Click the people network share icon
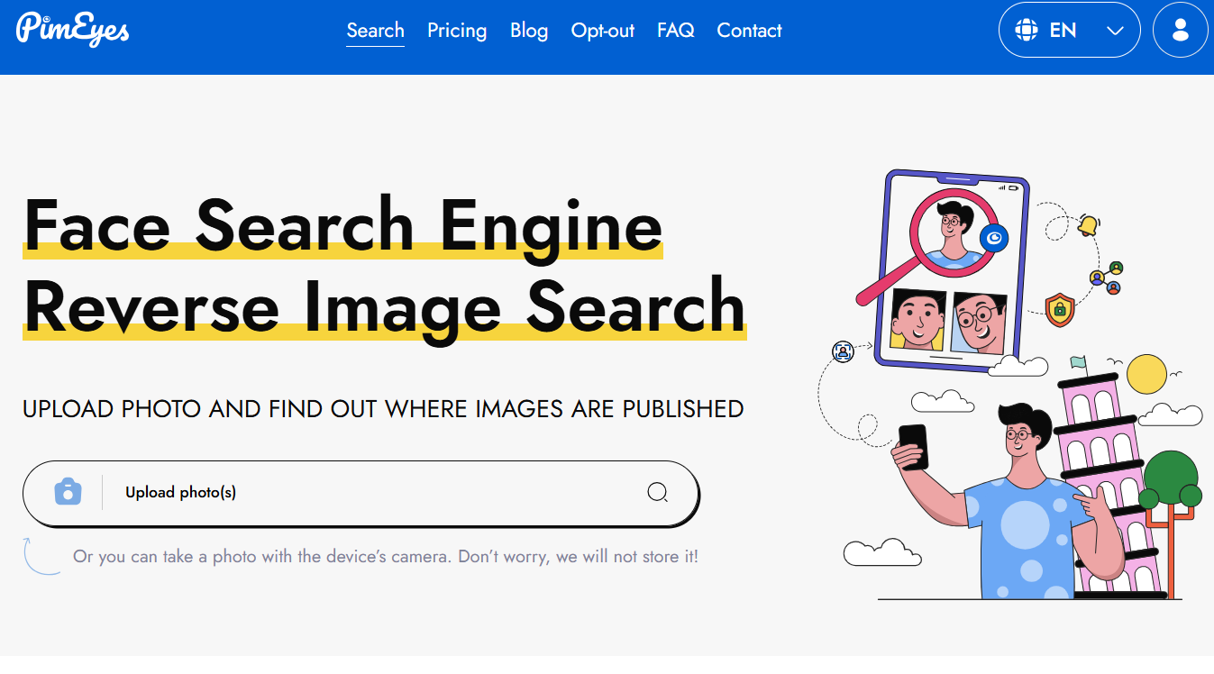 click(1107, 278)
